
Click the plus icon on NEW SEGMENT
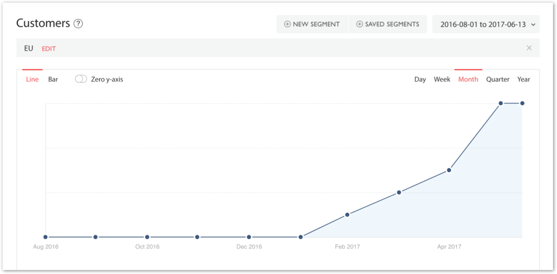point(287,24)
